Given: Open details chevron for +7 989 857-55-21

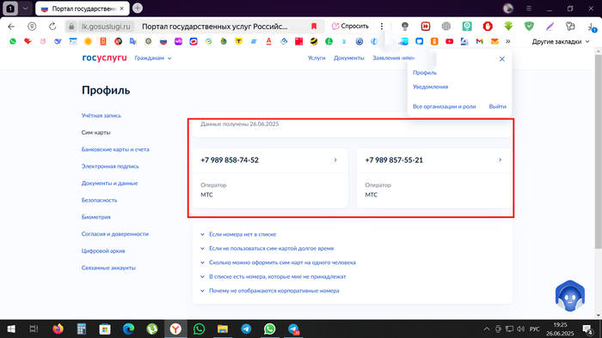Looking at the screenshot, I should tap(500, 160).
